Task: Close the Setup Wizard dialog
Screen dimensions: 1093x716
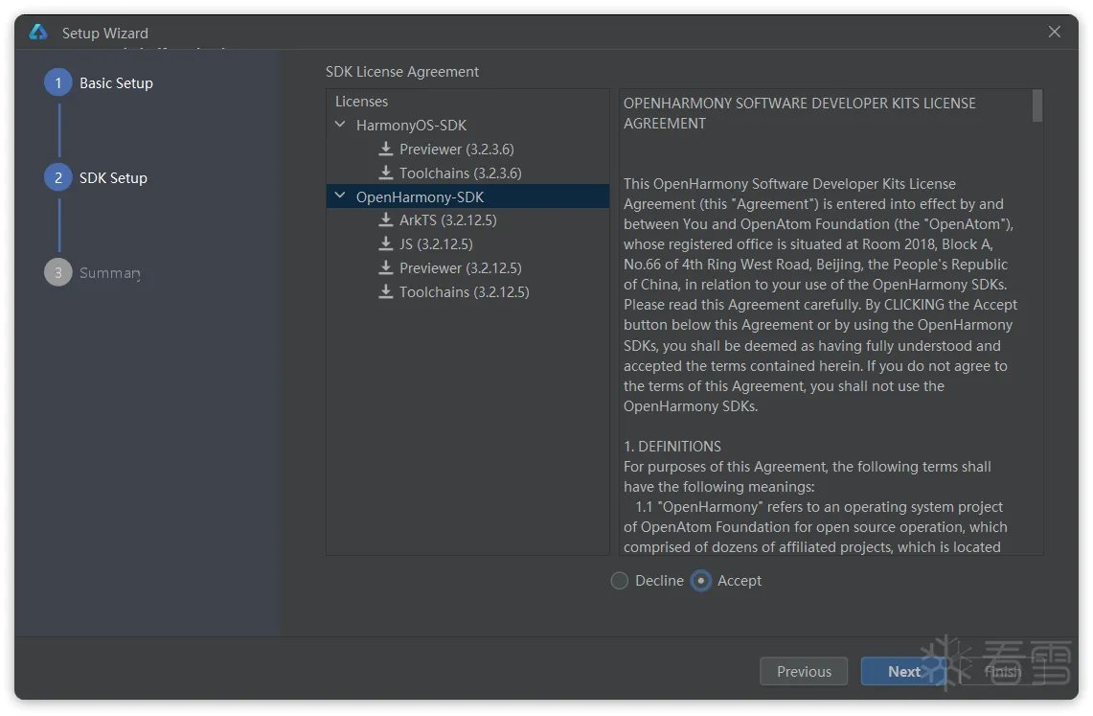Action: click(x=1054, y=32)
